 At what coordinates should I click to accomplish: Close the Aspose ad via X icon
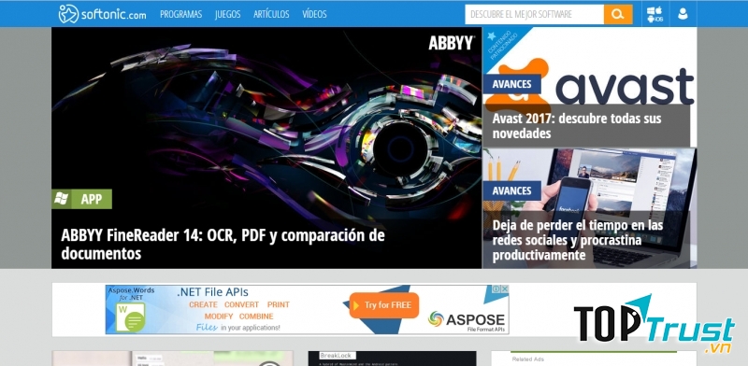(505, 289)
